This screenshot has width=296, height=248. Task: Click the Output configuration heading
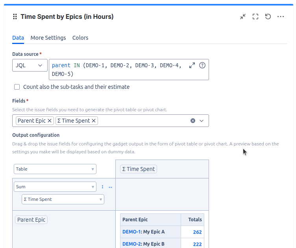[36, 135]
